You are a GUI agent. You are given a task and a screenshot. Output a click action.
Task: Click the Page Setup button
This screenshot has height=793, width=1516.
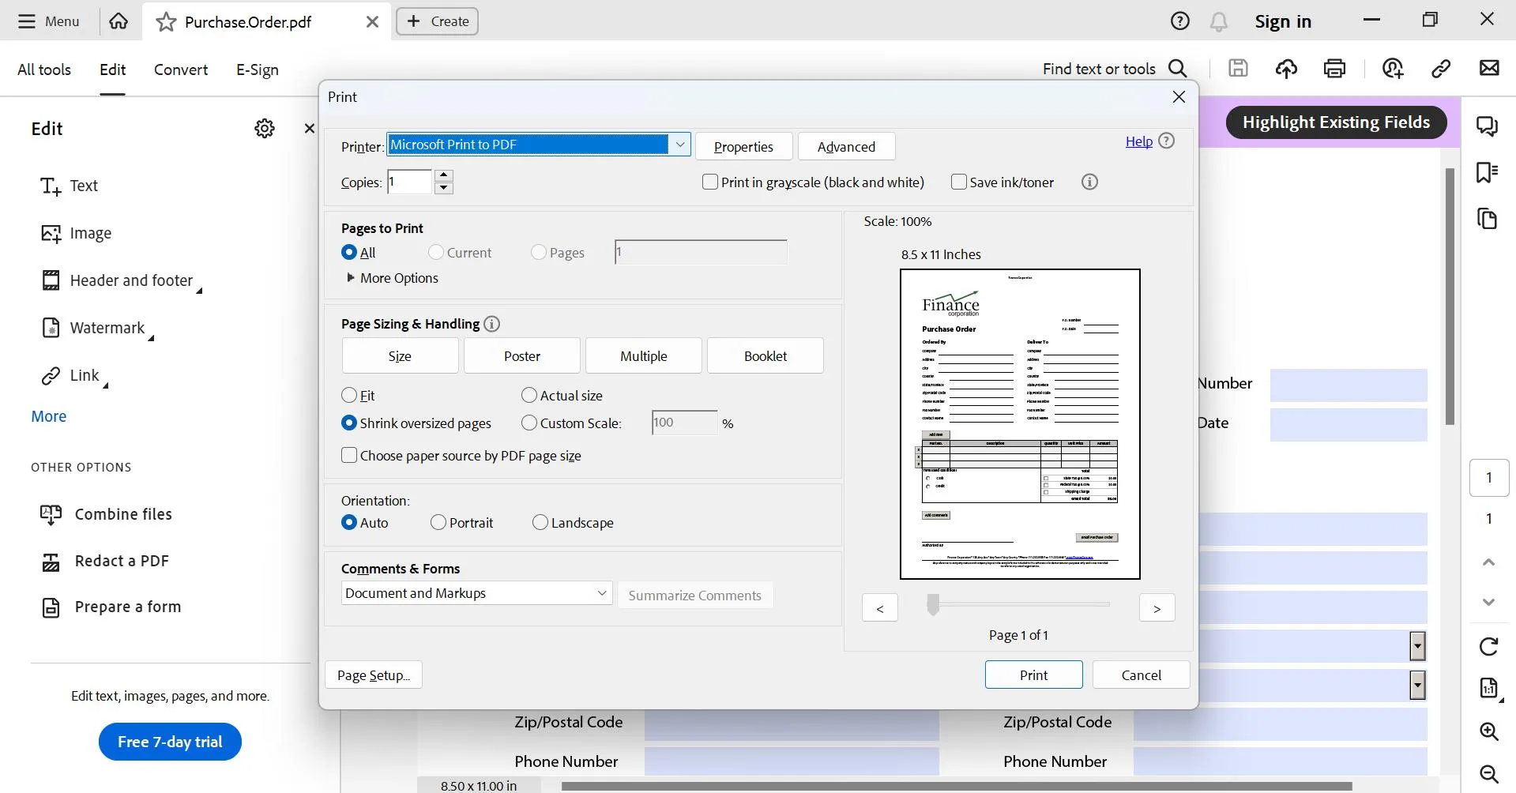(373, 675)
